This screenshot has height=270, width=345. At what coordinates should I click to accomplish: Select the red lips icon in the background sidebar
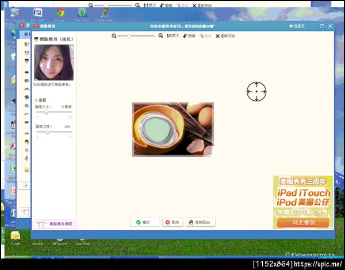(26, 133)
